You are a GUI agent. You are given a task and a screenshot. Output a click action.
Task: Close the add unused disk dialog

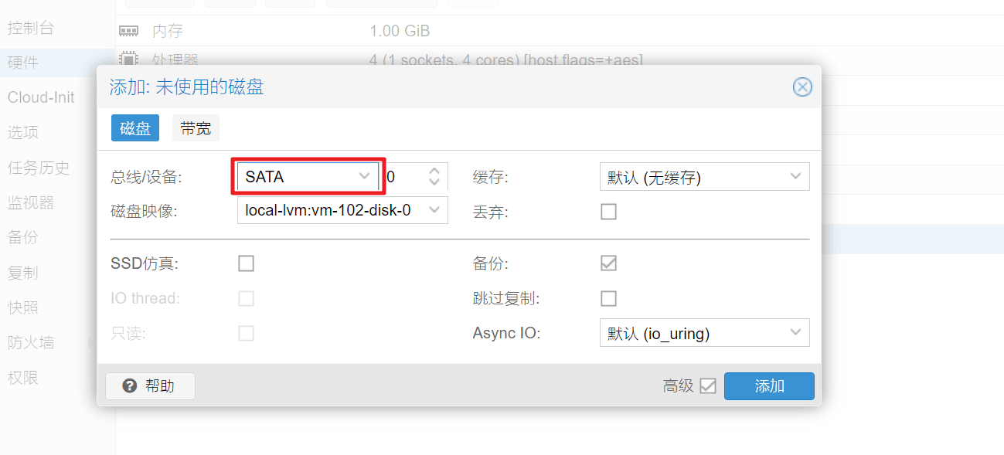802,87
